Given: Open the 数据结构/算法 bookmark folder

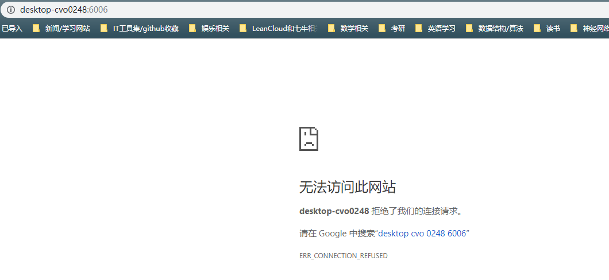Looking at the screenshot, I should (x=495, y=28).
